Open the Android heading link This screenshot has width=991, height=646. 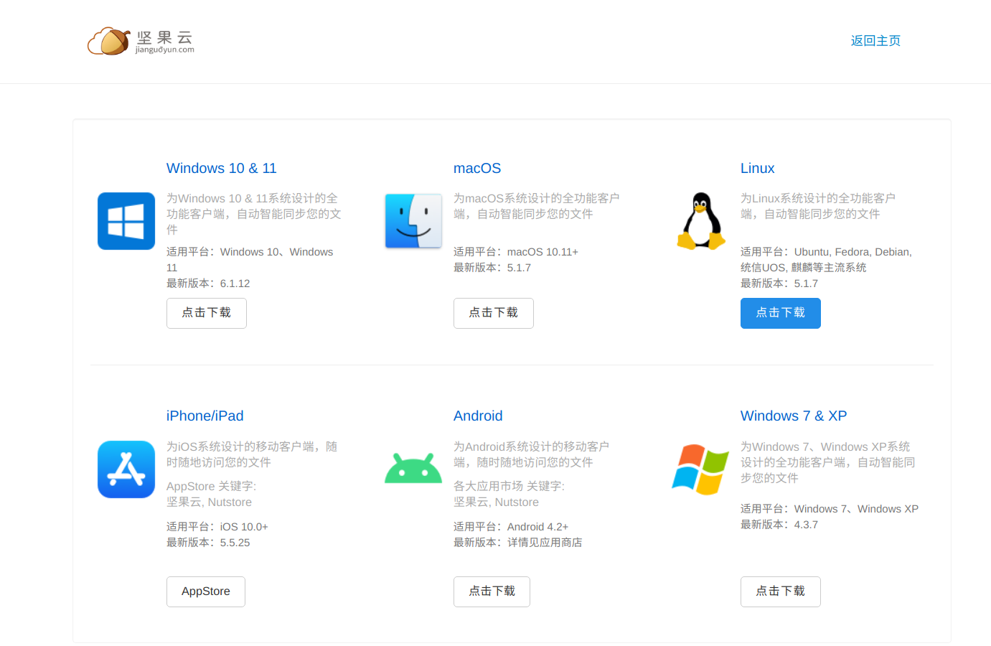(478, 416)
